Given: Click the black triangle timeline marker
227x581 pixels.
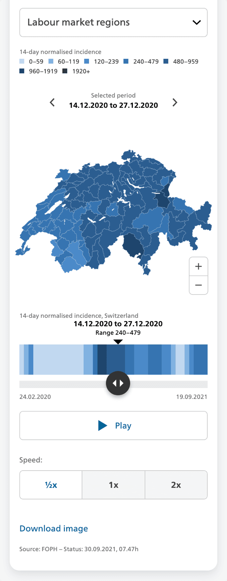Looking at the screenshot, I should point(118,342).
